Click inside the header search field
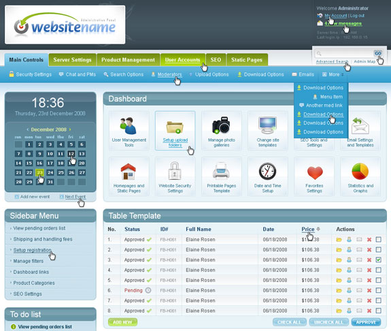This screenshot has width=391, height=331. tap(344, 53)
